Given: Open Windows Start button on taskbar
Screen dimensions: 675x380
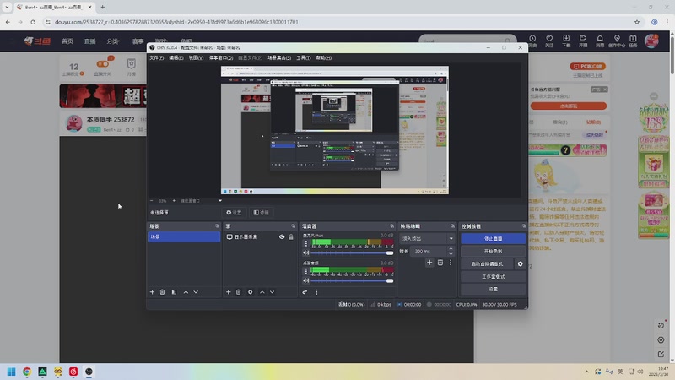Looking at the screenshot, I should (11, 372).
